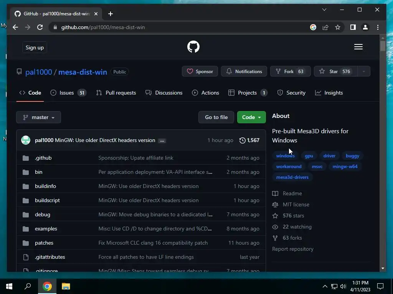Open File Explorer from taskbar

[x=66, y=286]
